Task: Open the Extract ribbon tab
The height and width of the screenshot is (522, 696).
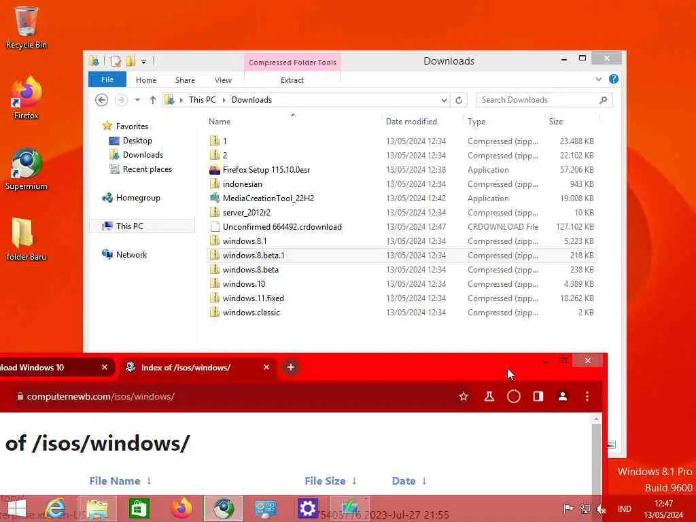Action: (292, 80)
